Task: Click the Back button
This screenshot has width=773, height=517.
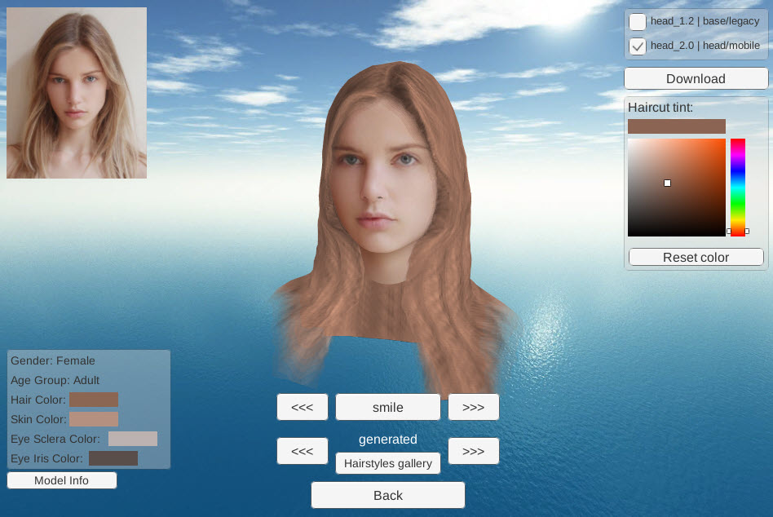Action: 387,495
